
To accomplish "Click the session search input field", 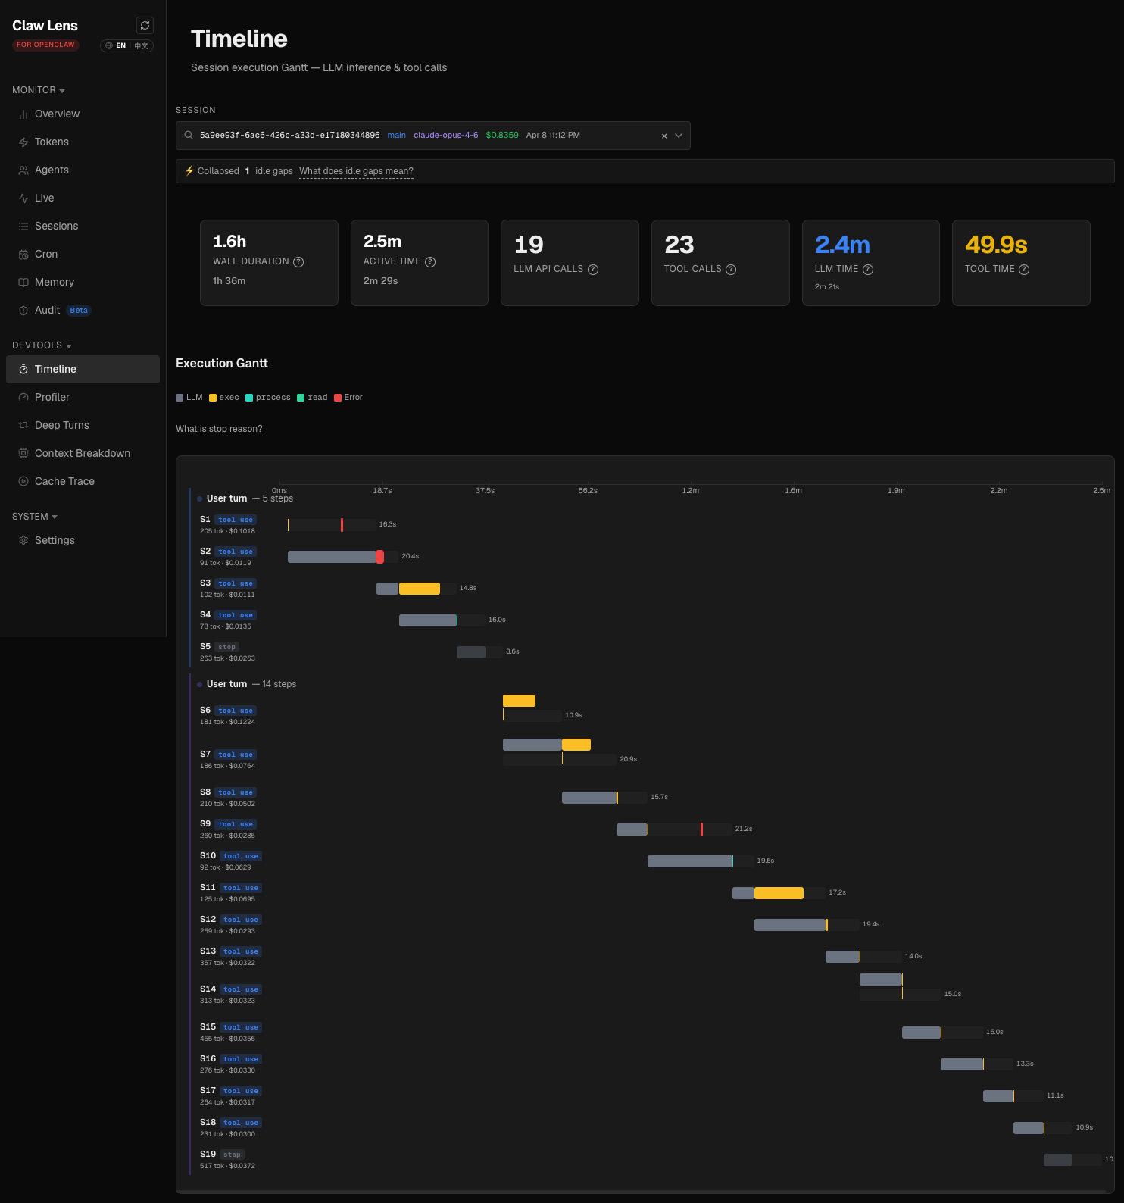I will click(433, 136).
